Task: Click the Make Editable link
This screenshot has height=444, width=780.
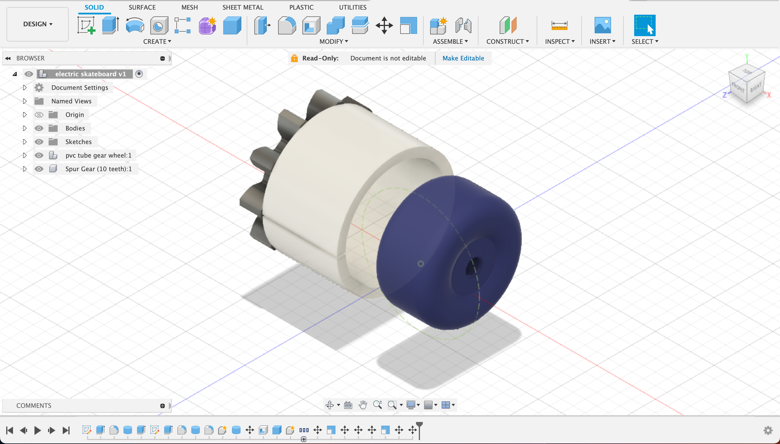Action: pyautogui.click(x=463, y=58)
